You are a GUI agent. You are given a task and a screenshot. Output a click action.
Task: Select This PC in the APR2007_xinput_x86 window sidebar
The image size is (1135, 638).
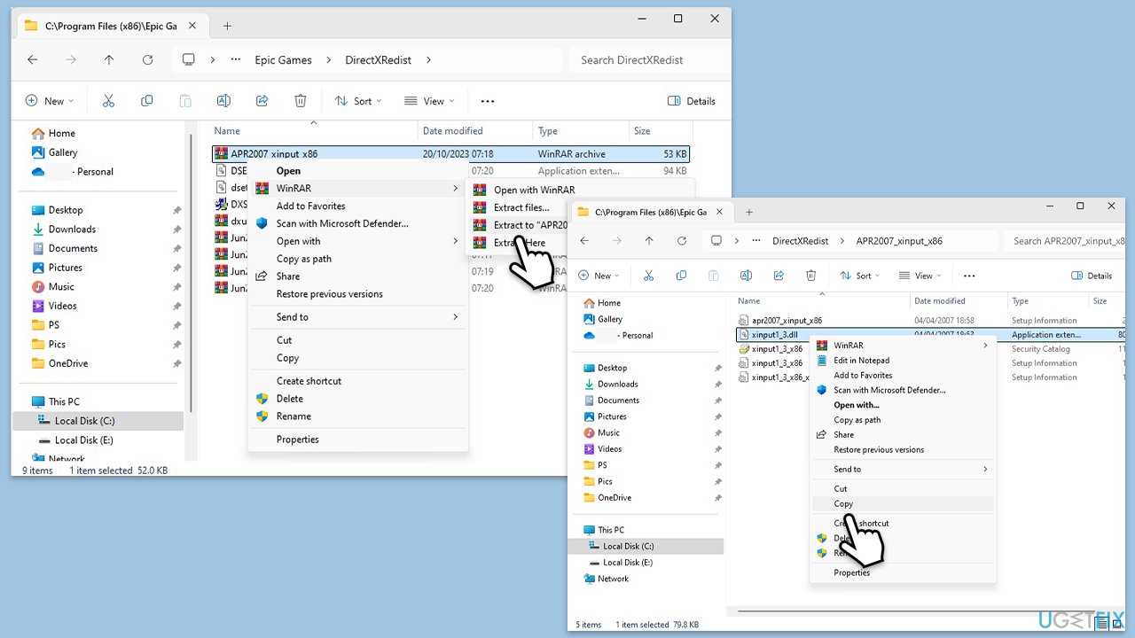(x=610, y=530)
